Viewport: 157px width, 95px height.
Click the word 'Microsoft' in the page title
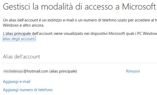(139, 7)
